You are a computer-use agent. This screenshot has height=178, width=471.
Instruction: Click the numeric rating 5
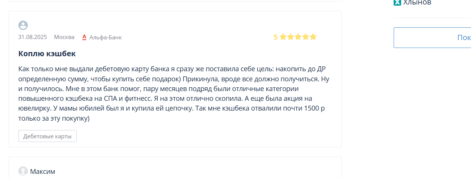coord(275,37)
